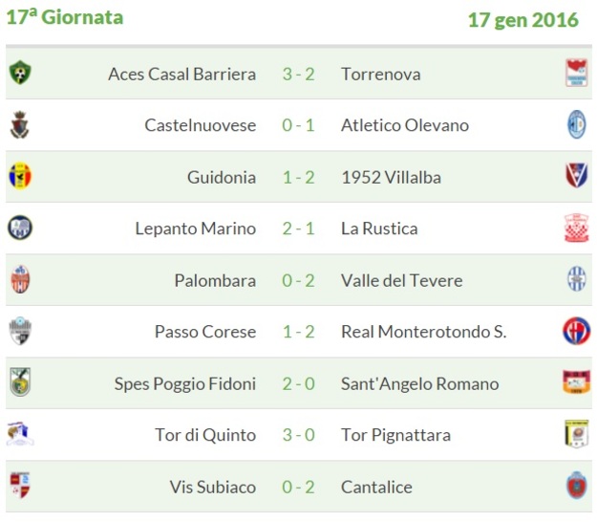Click the Vis Subiaco 0 - 2 score
597x522 pixels.
(298, 487)
